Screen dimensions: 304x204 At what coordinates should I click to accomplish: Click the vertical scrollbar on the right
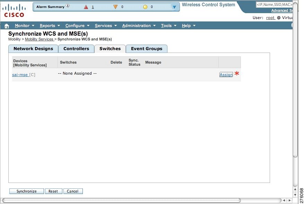coord(295,79)
